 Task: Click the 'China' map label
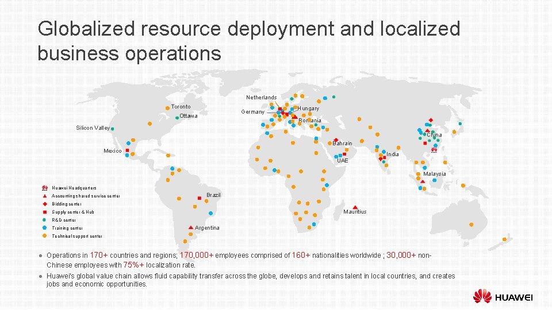click(x=434, y=134)
